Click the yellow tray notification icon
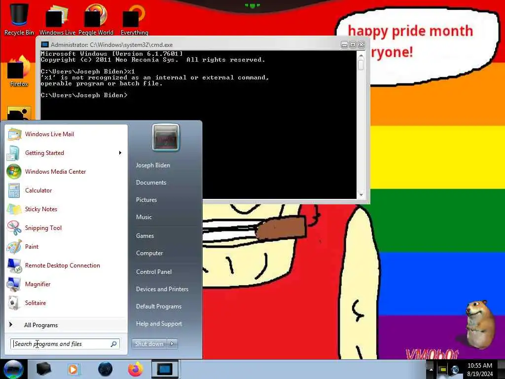 pos(442,369)
